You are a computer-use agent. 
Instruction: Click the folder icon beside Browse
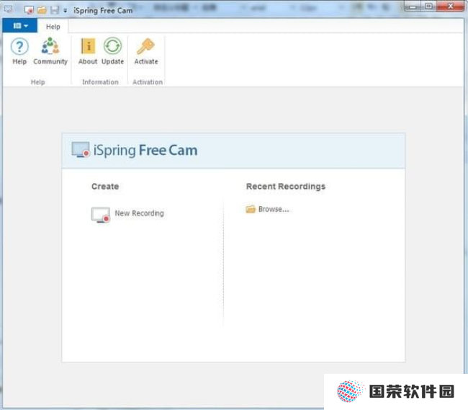coord(251,209)
